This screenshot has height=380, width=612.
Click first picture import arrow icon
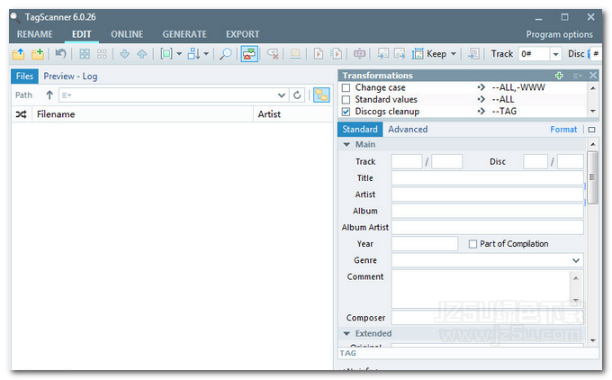coord(382,54)
